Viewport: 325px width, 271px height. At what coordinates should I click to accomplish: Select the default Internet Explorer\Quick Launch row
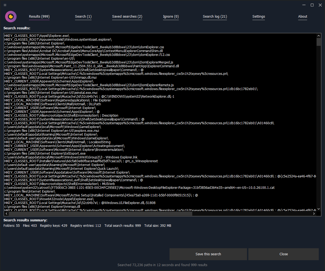160,169
